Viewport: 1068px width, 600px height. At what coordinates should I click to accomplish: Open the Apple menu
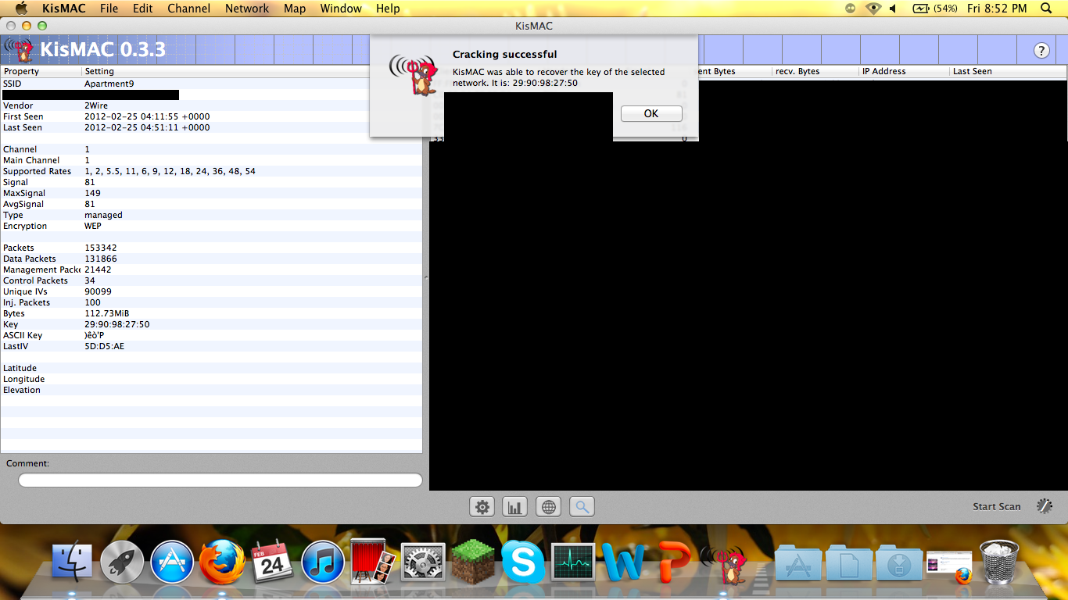point(21,9)
